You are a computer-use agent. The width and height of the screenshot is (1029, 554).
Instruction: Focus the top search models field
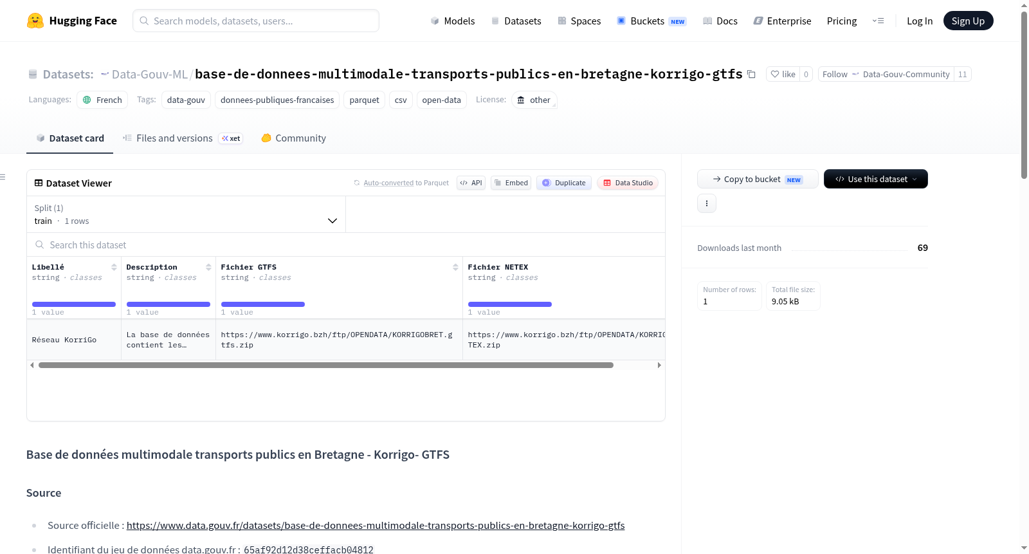click(256, 21)
